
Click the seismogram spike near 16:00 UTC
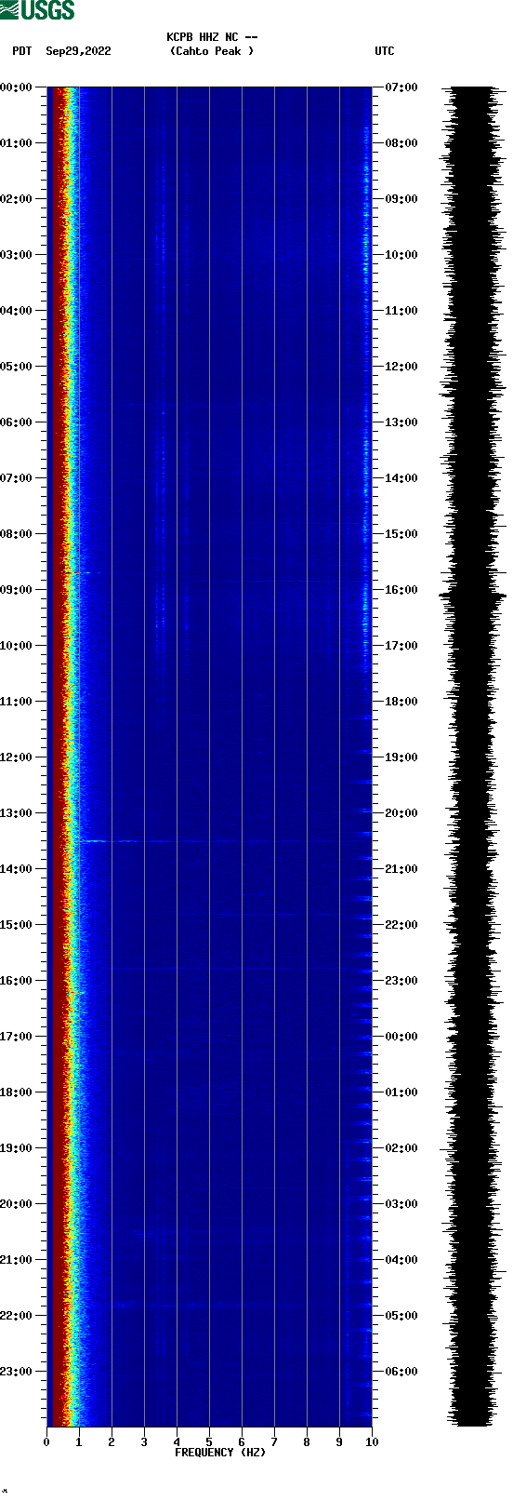(x=473, y=594)
